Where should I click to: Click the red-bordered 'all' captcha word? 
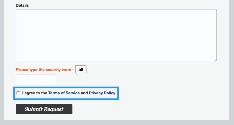pos(81,69)
